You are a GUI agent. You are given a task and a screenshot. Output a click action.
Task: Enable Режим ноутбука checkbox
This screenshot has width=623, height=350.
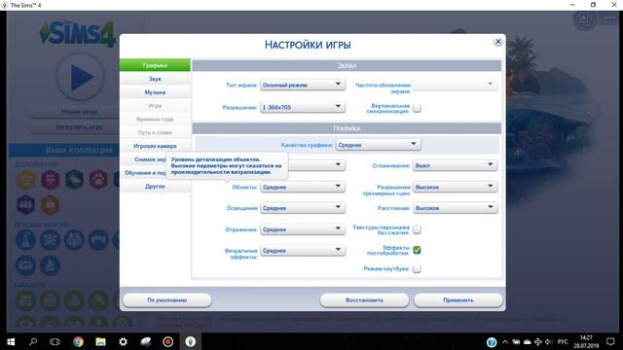pyautogui.click(x=417, y=268)
